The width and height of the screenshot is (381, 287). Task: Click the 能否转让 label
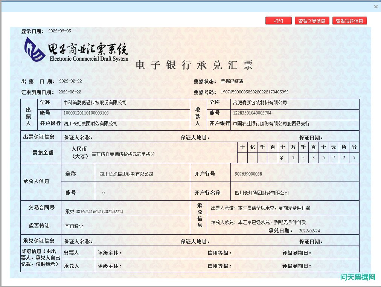39,226
